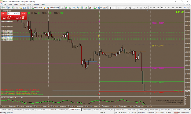
Task: Switch to the GBPJPY,H4 chart tab
Action: pos(143,110)
